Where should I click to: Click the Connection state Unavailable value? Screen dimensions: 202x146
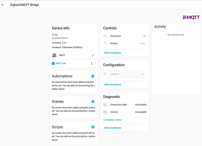[141, 105]
